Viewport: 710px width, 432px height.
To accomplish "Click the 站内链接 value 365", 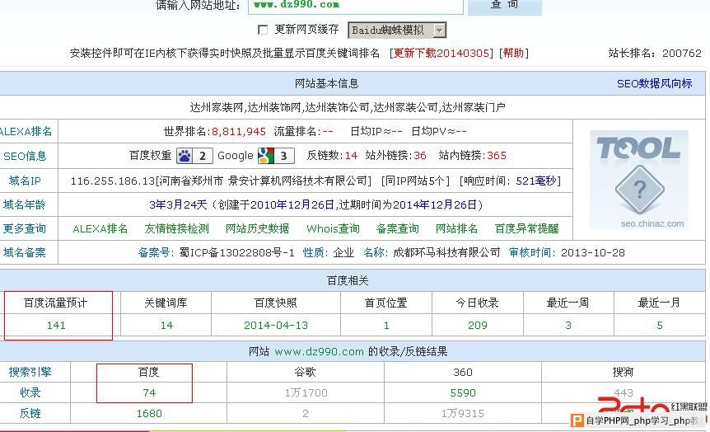I will click(497, 156).
